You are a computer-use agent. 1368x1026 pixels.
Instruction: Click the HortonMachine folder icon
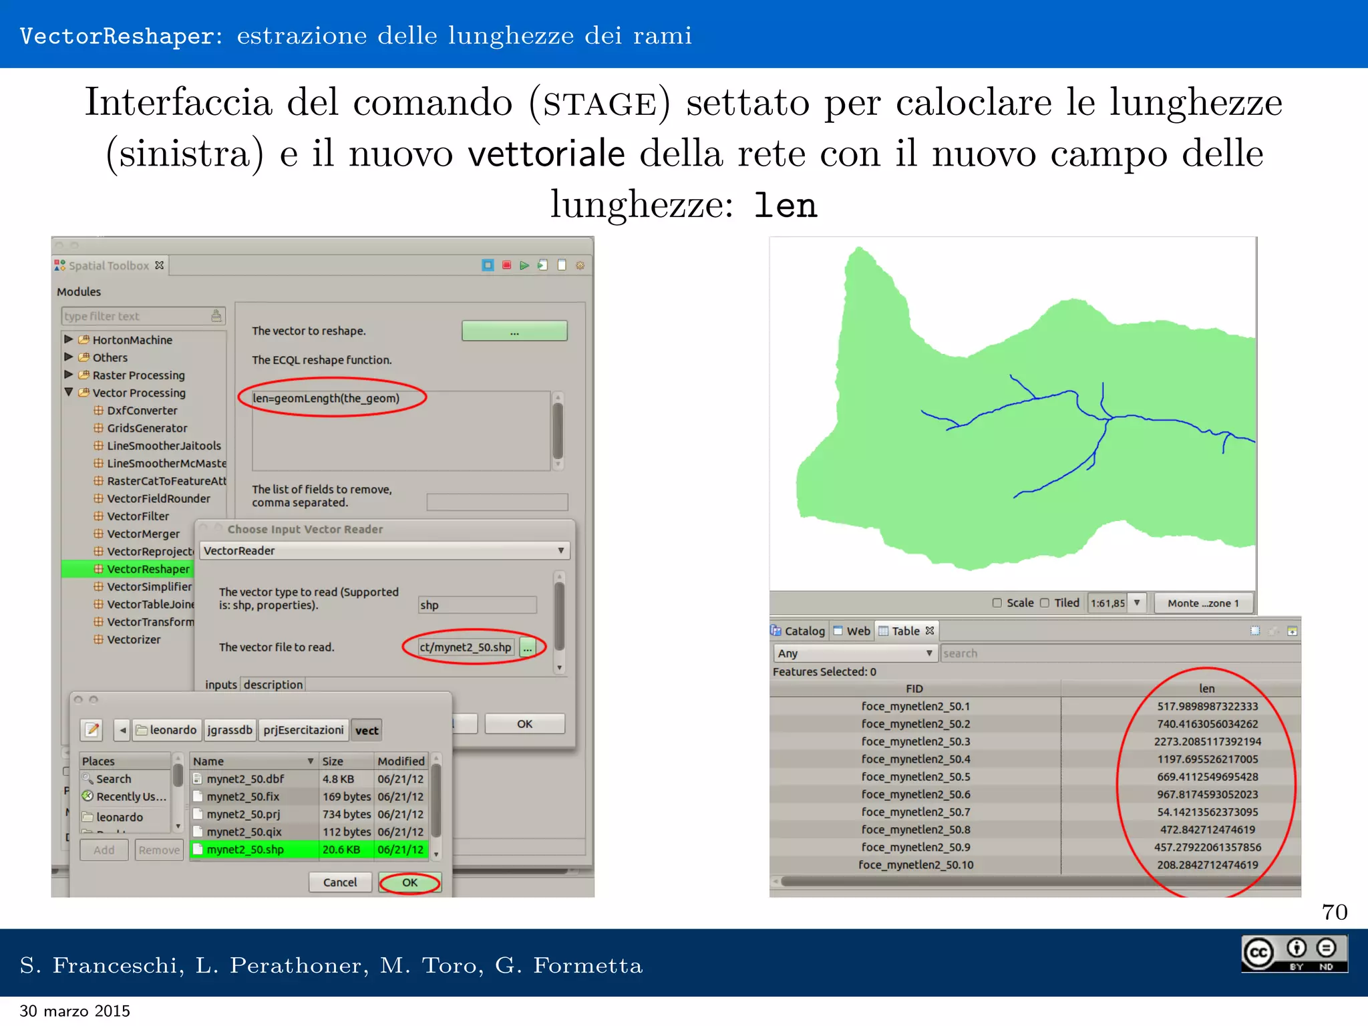point(83,339)
